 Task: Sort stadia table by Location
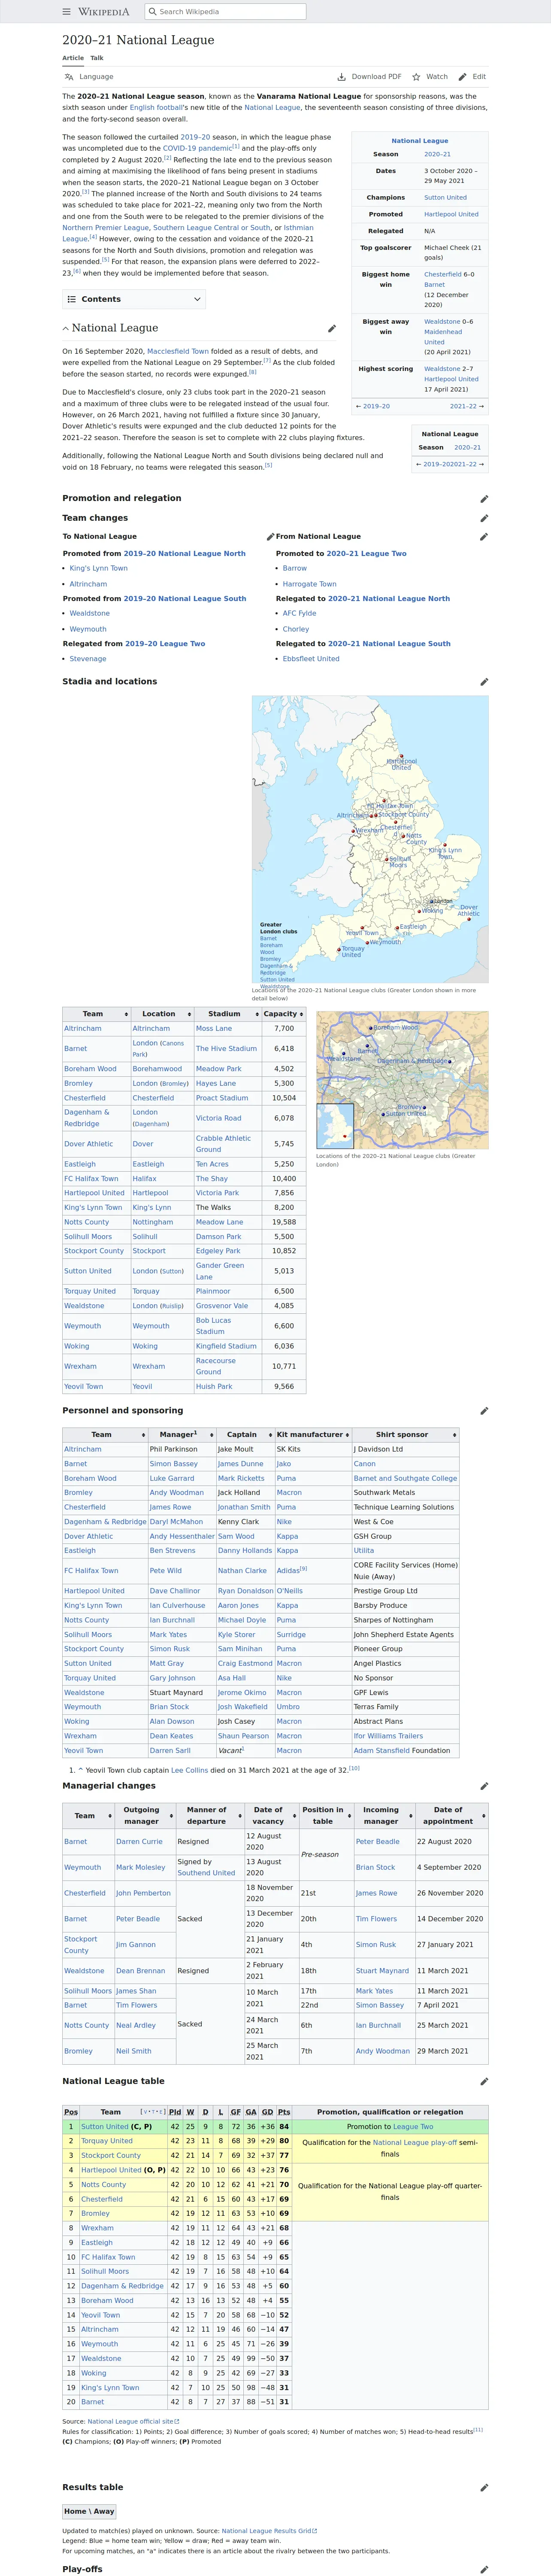[162, 1014]
